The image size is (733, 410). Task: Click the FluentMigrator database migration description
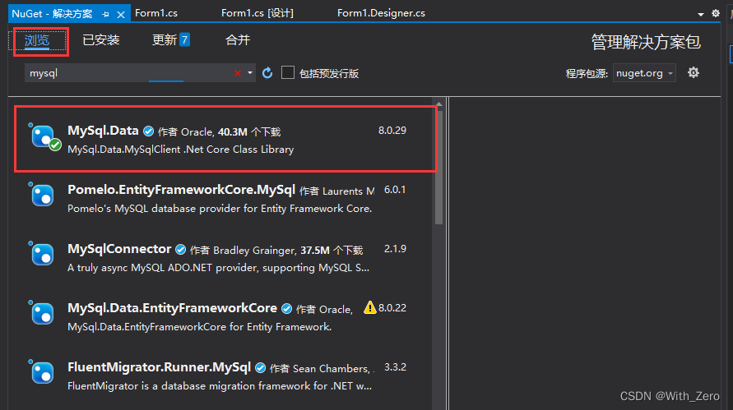point(220,386)
